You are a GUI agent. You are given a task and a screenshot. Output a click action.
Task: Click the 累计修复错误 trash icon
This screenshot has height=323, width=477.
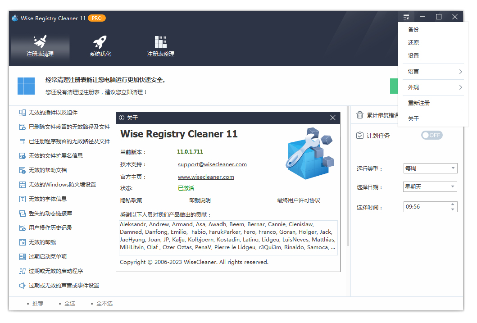click(360, 115)
